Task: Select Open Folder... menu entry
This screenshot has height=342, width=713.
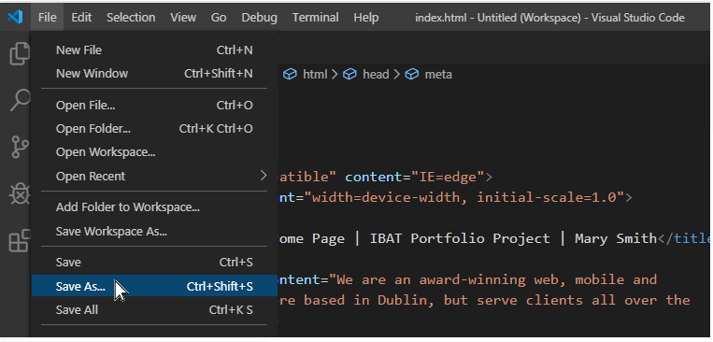Action: point(154,129)
